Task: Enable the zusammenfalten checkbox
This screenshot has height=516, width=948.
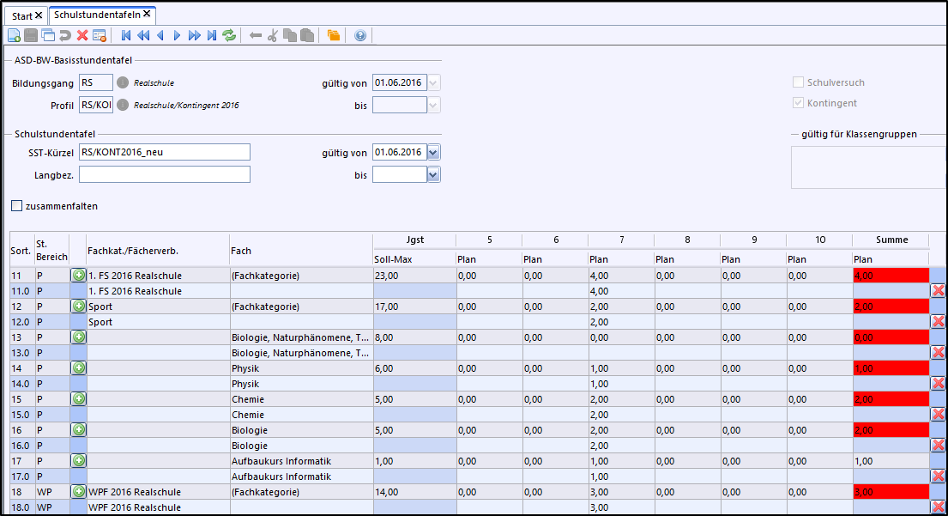Action: [17, 206]
